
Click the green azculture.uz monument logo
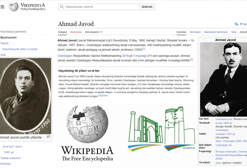point(162,129)
